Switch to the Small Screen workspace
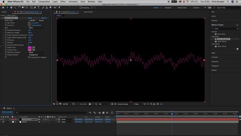 [x=182, y=8]
